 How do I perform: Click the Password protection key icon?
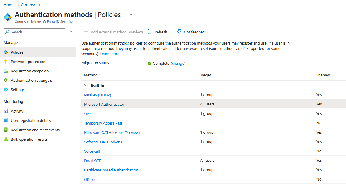click(x=6, y=62)
